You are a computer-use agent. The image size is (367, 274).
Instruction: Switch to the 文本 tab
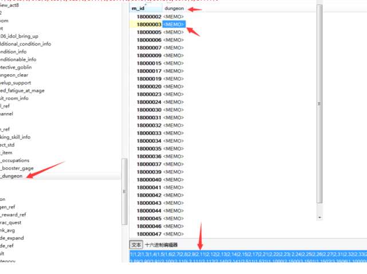pyautogui.click(x=136, y=244)
